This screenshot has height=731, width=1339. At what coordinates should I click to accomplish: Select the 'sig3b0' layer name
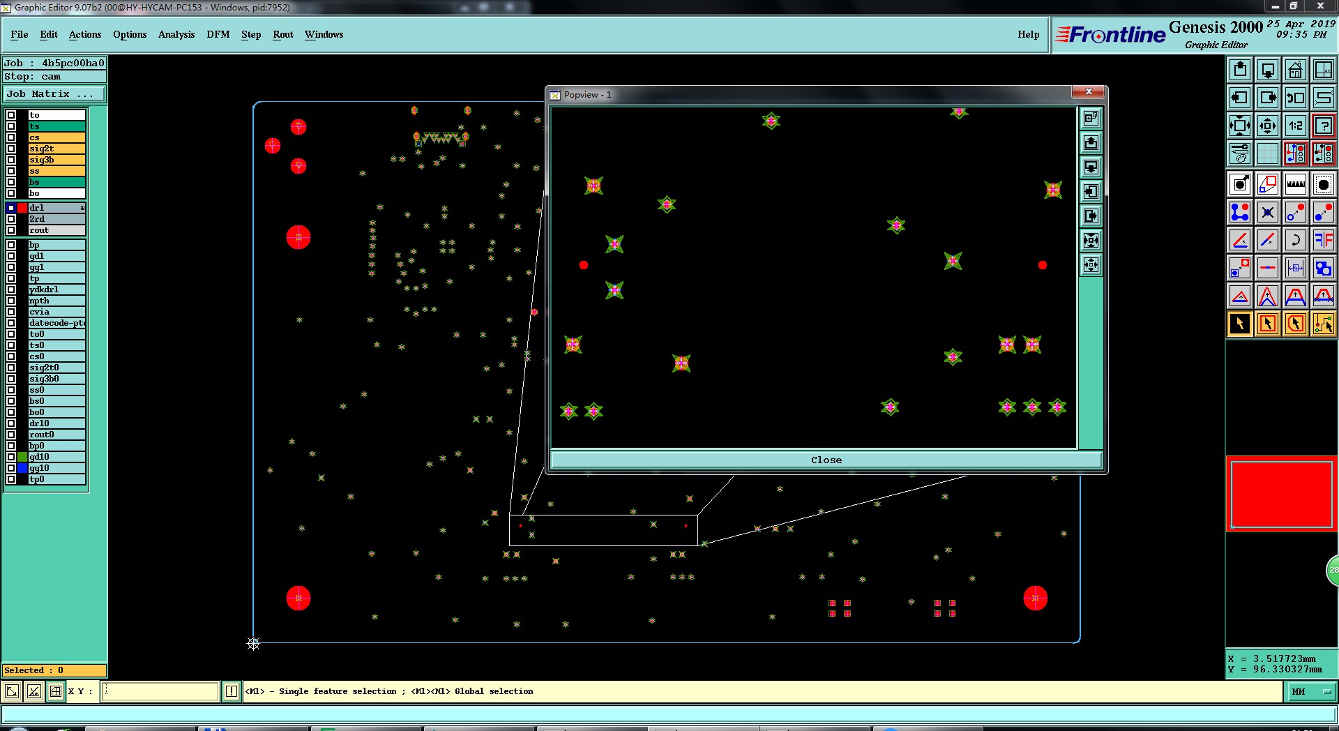57,379
